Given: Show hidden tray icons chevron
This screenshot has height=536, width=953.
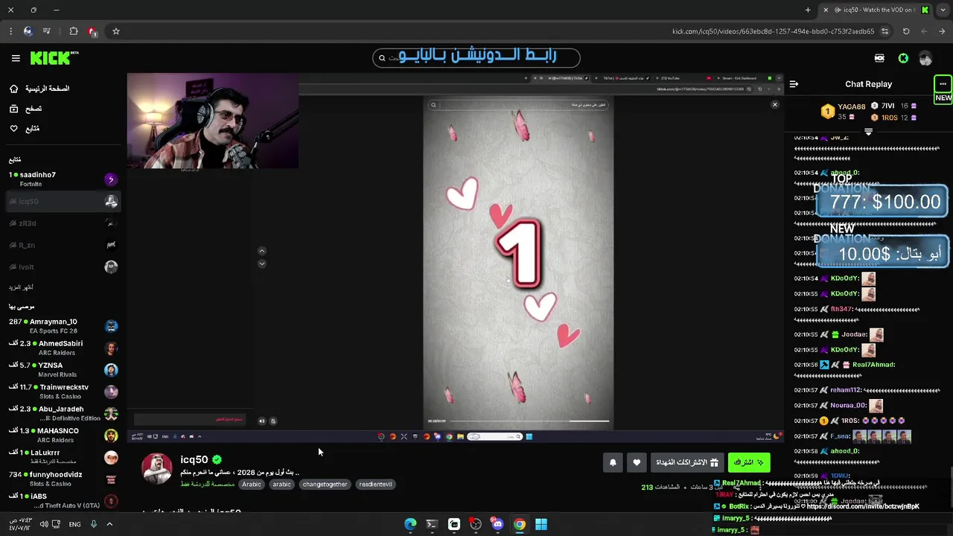Looking at the screenshot, I should click(x=109, y=524).
